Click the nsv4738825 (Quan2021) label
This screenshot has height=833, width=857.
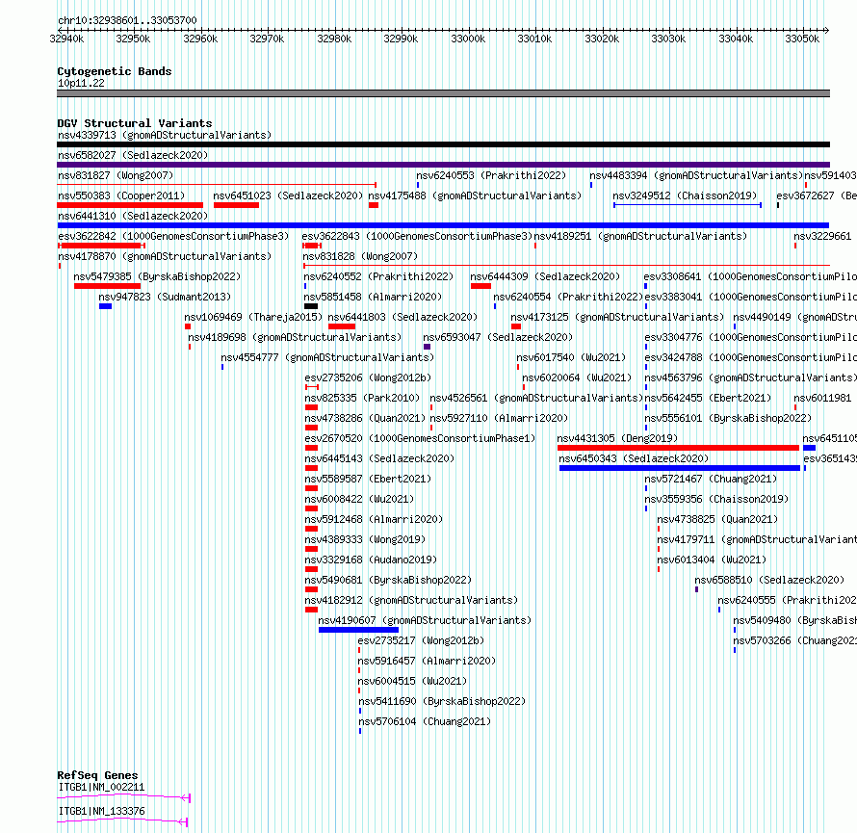tap(717, 519)
